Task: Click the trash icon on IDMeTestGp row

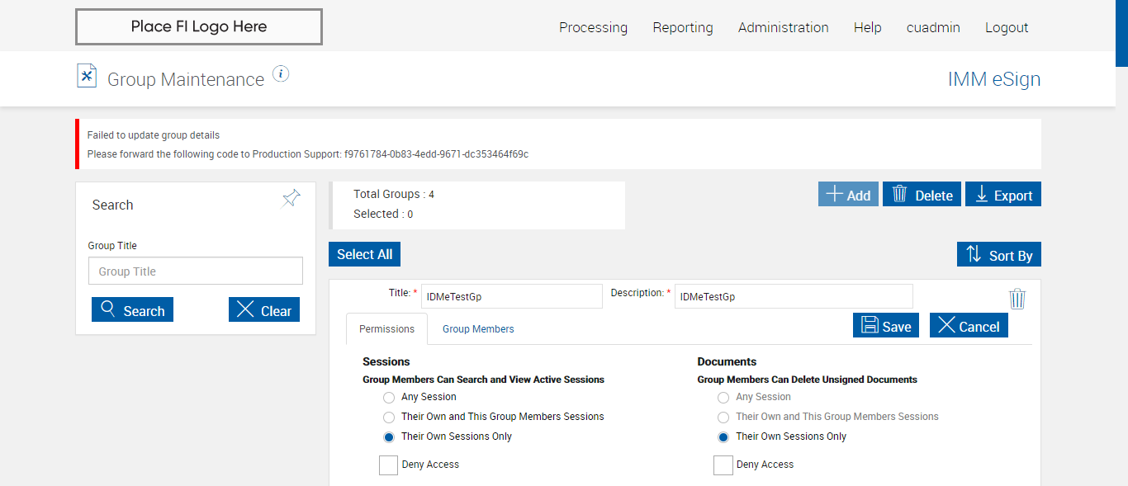Action: [x=1017, y=299]
